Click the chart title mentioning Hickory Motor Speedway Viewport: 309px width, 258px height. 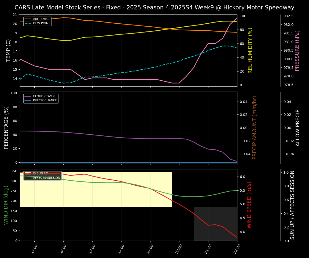[154, 8]
